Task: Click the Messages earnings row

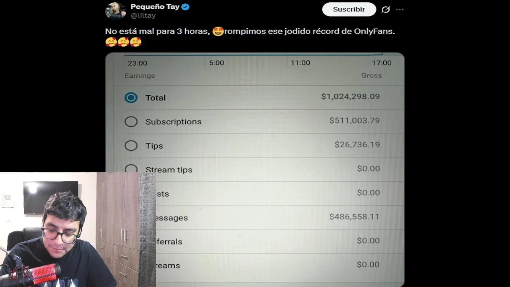Action: [280, 217]
